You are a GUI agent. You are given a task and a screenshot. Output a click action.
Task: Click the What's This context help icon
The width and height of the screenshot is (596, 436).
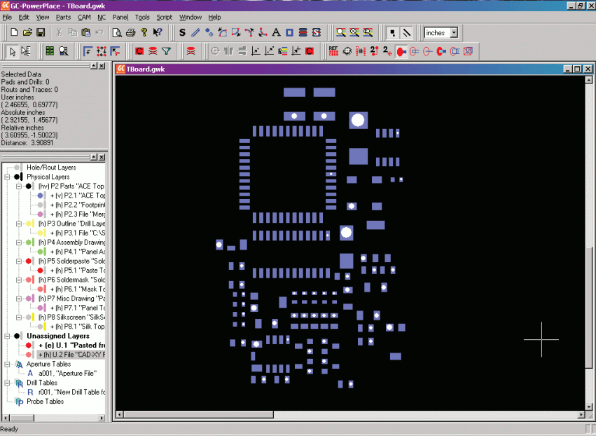[x=158, y=32]
